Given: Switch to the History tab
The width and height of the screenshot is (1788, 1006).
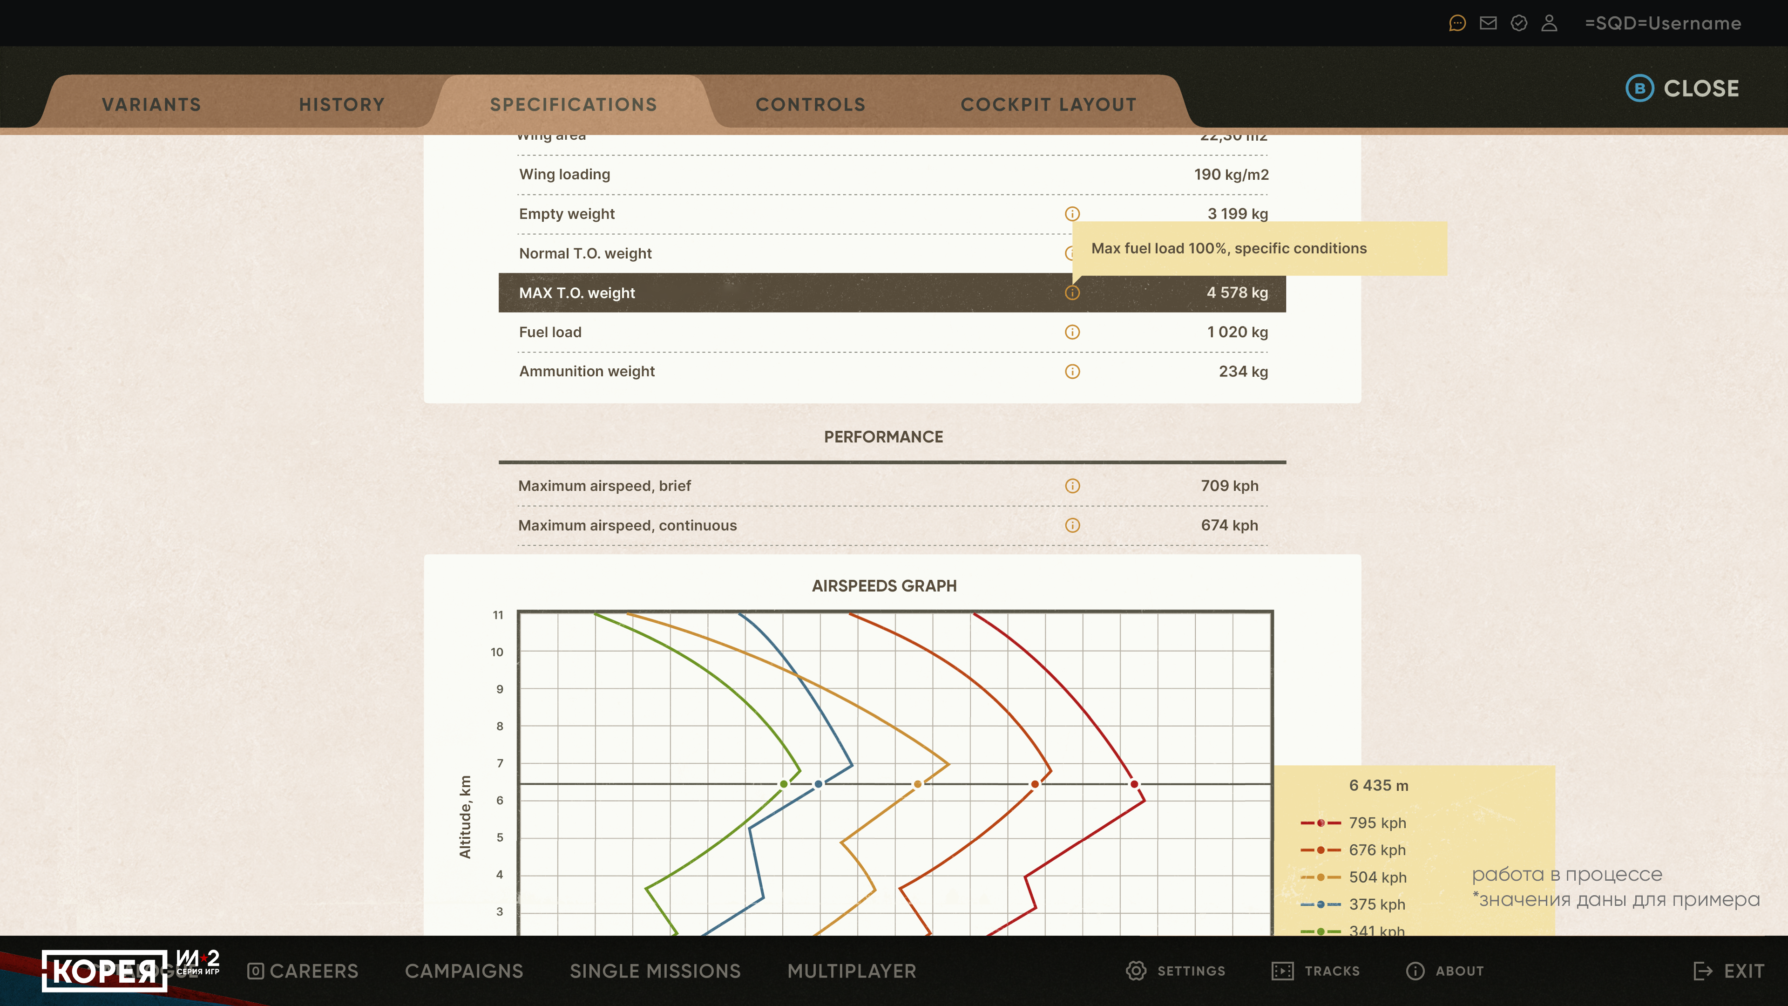Looking at the screenshot, I should point(341,105).
